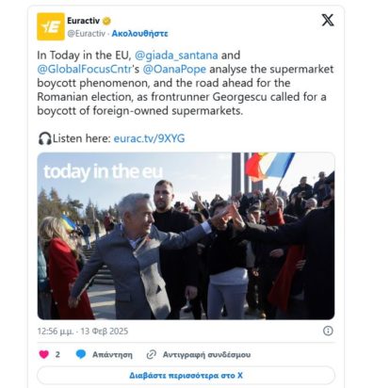Open the Euractiv yellow profile avatar

(51, 26)
